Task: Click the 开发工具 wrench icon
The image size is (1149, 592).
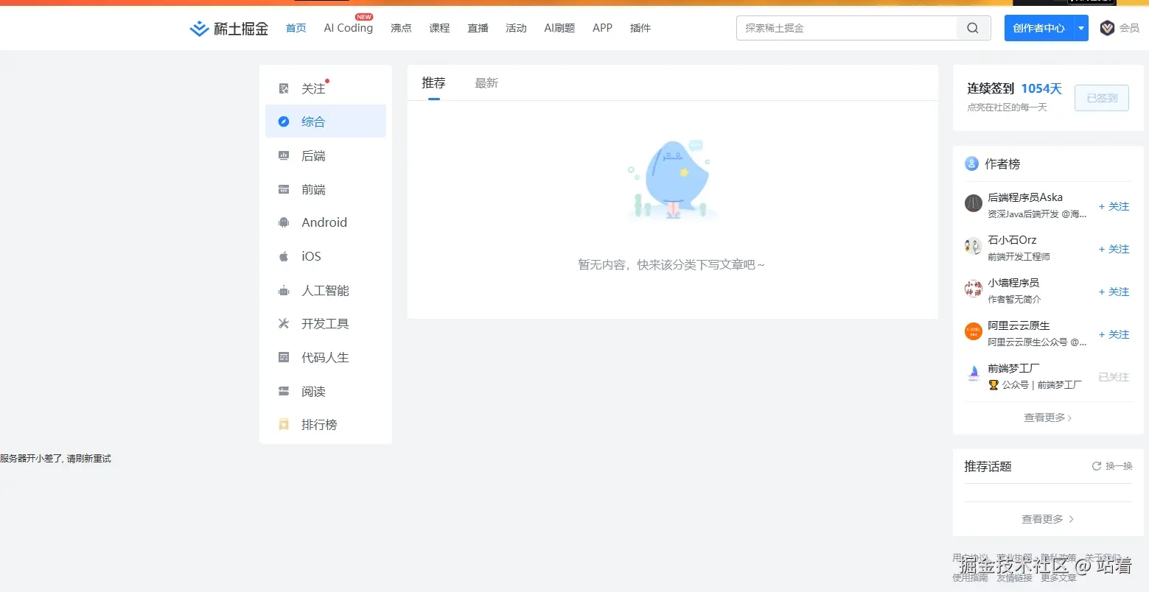Action: tap(284, 323)
